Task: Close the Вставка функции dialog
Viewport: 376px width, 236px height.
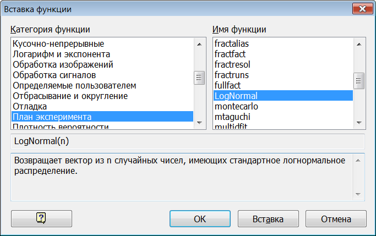Action: 362,9
